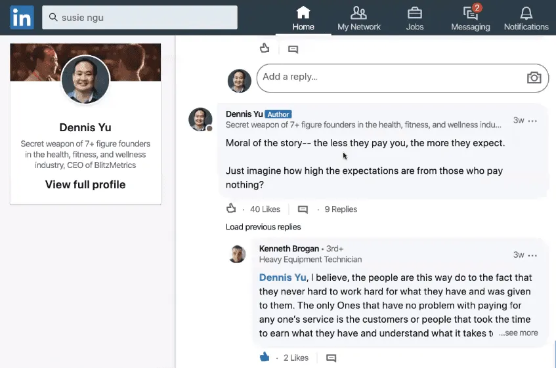Image resolution: width=556 pixels, height=368 pixels.
Task: Toggle like on Kenneth Brogan's reply
Action: (265, 357)
